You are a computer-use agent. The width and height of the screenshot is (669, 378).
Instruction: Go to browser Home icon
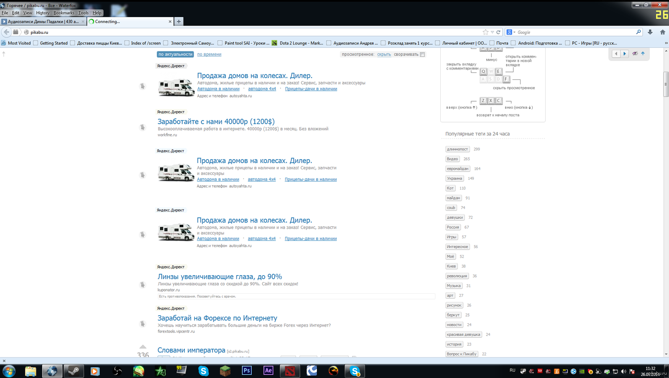663,32
